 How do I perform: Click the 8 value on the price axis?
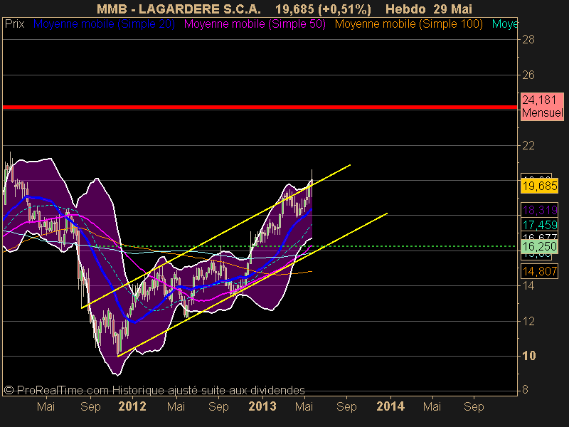(525, 390)
